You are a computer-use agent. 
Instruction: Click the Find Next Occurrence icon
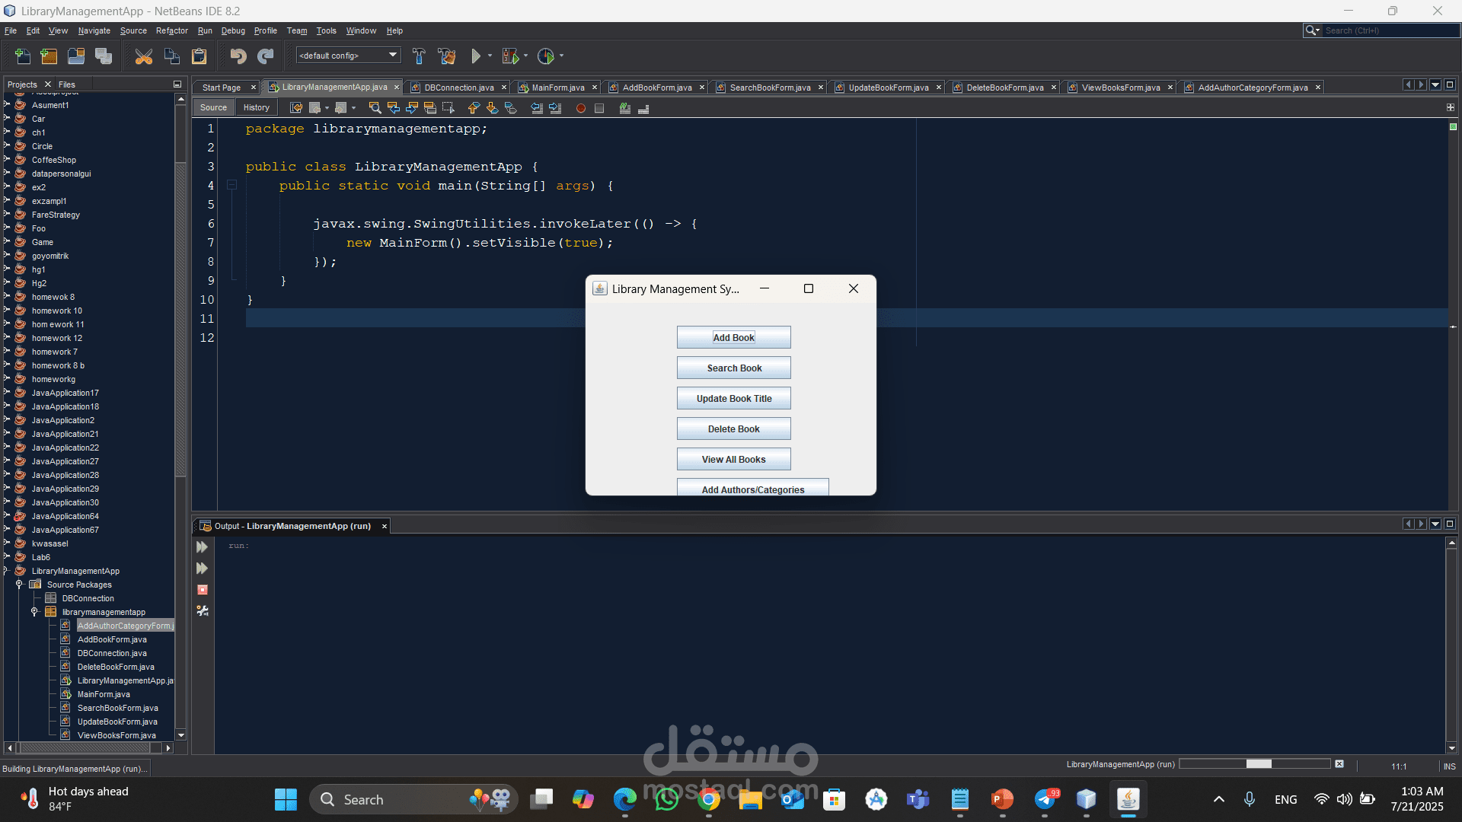(x=412, y=108)
